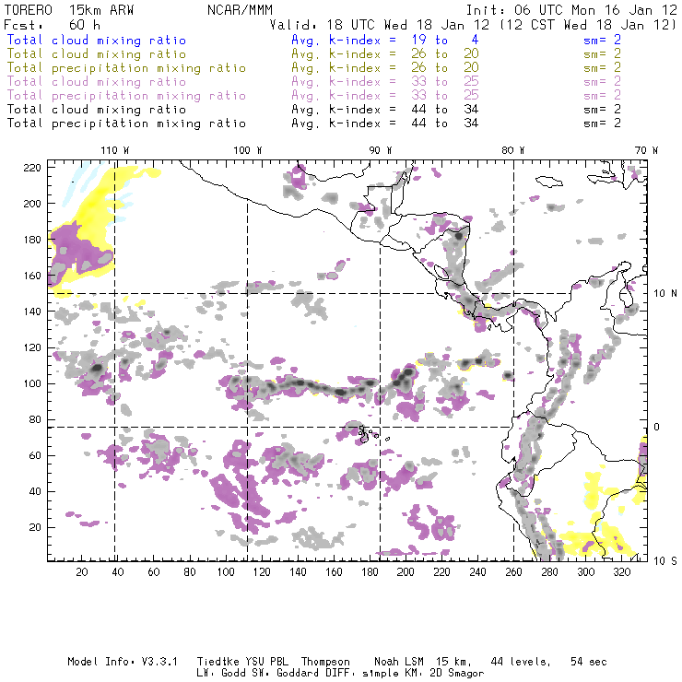This screenshot has height=682, width=682.
Task: Click horizontal axis tick label "260"
Action: coord(513,572)
